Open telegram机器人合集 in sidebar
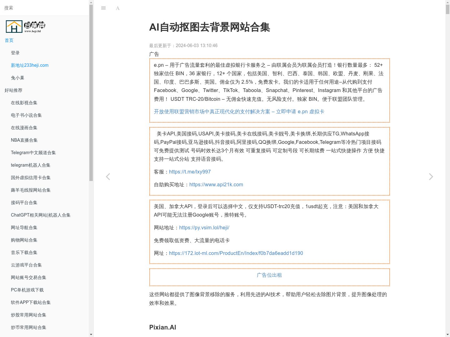The image size is (450, 337). pos(31,165)
